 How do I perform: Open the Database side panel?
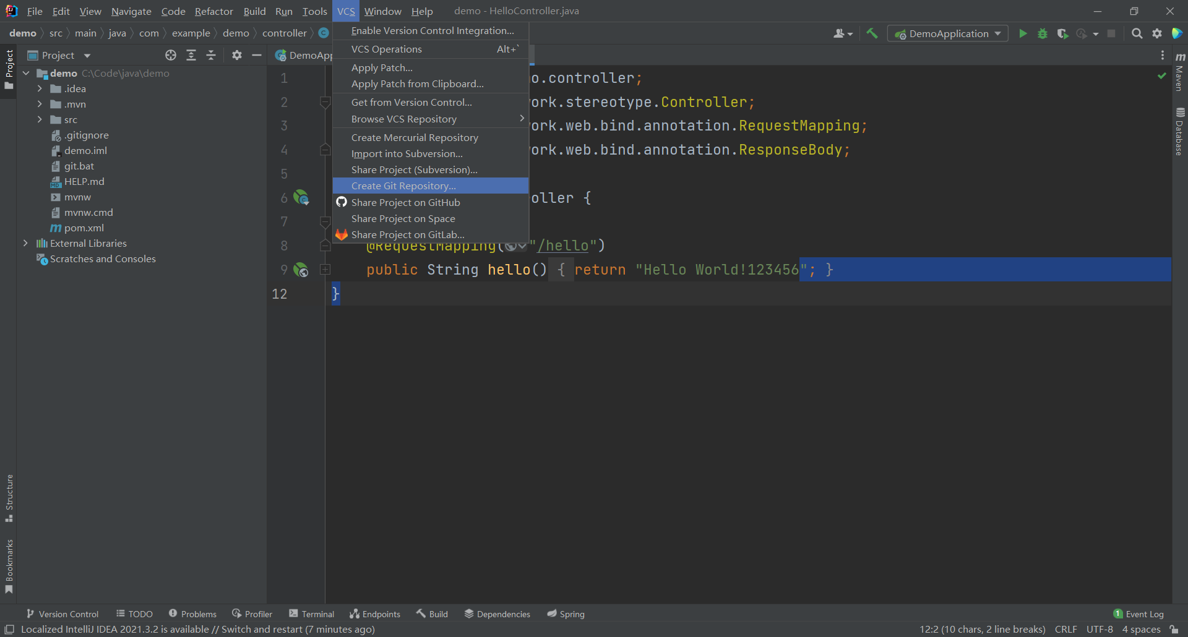1180,131
